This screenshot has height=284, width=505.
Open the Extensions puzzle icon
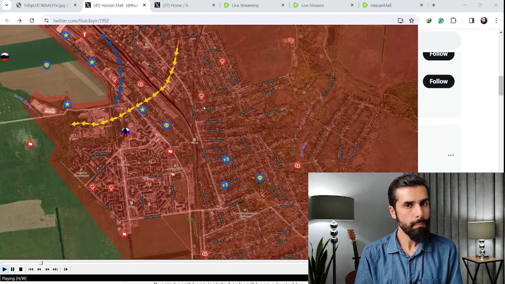[x=453, y=21]
